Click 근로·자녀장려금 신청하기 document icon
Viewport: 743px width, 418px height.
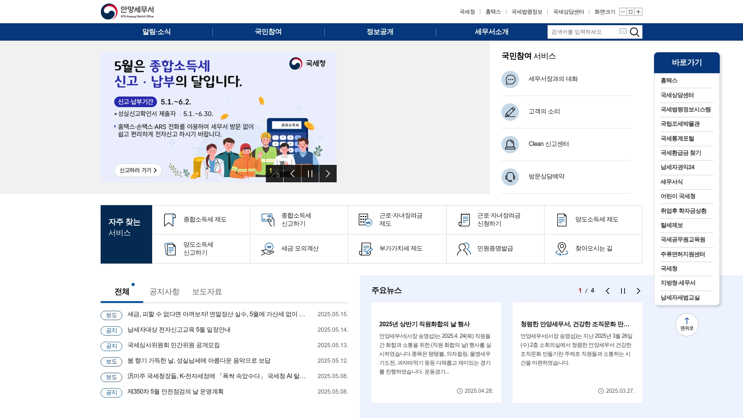(x=464, y=220)
